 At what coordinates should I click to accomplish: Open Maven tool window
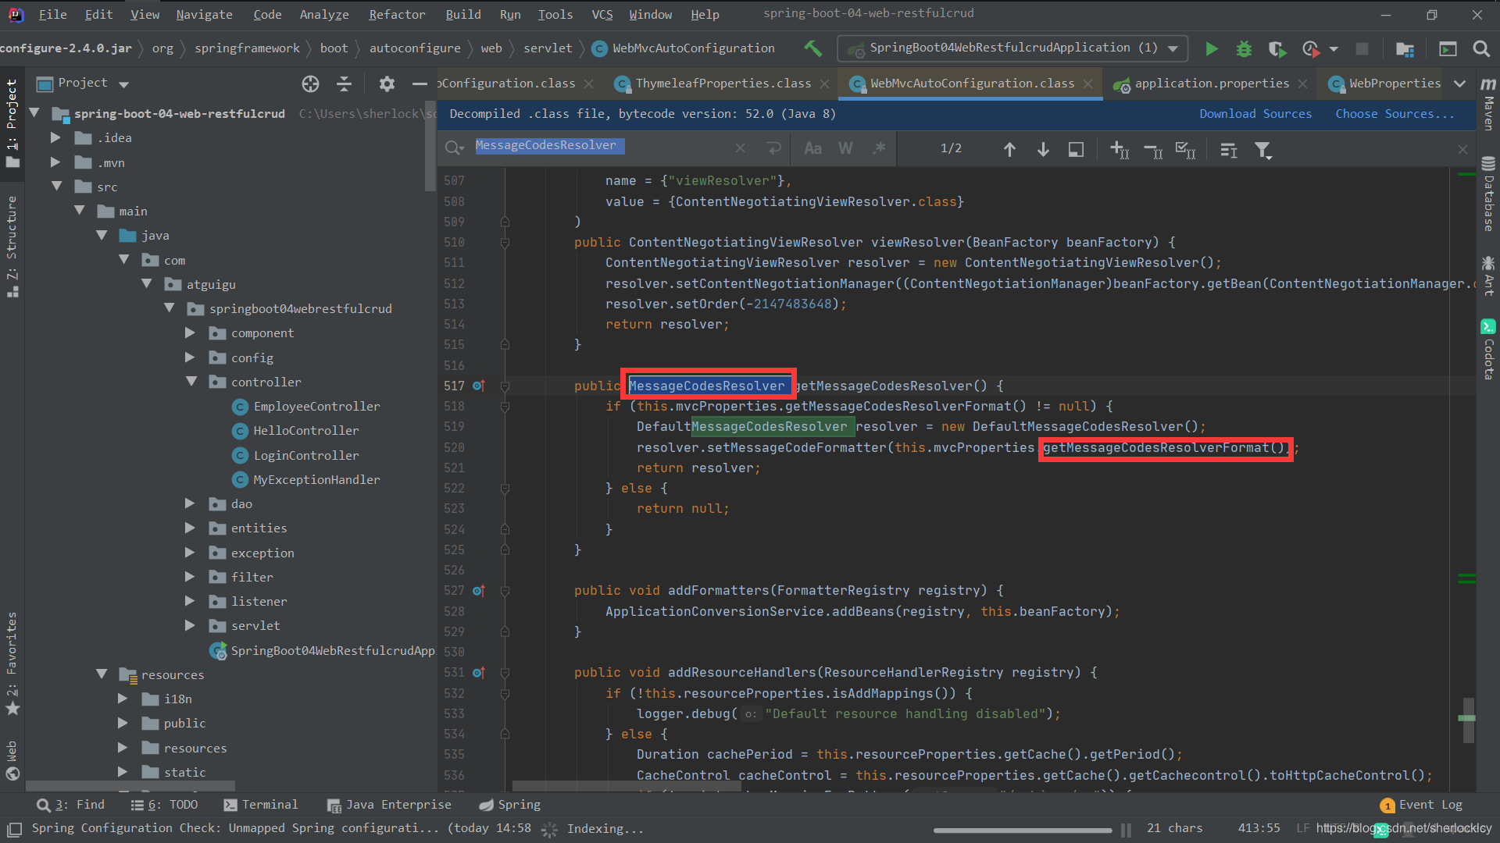[x=1488, y=104]
